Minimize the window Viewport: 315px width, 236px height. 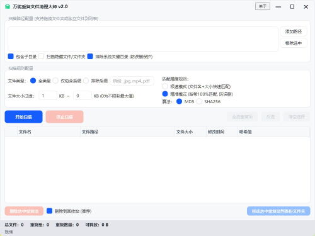278,7
